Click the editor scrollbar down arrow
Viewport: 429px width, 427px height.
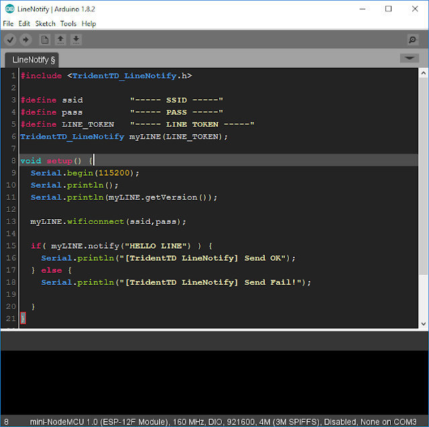pos(423,324)
